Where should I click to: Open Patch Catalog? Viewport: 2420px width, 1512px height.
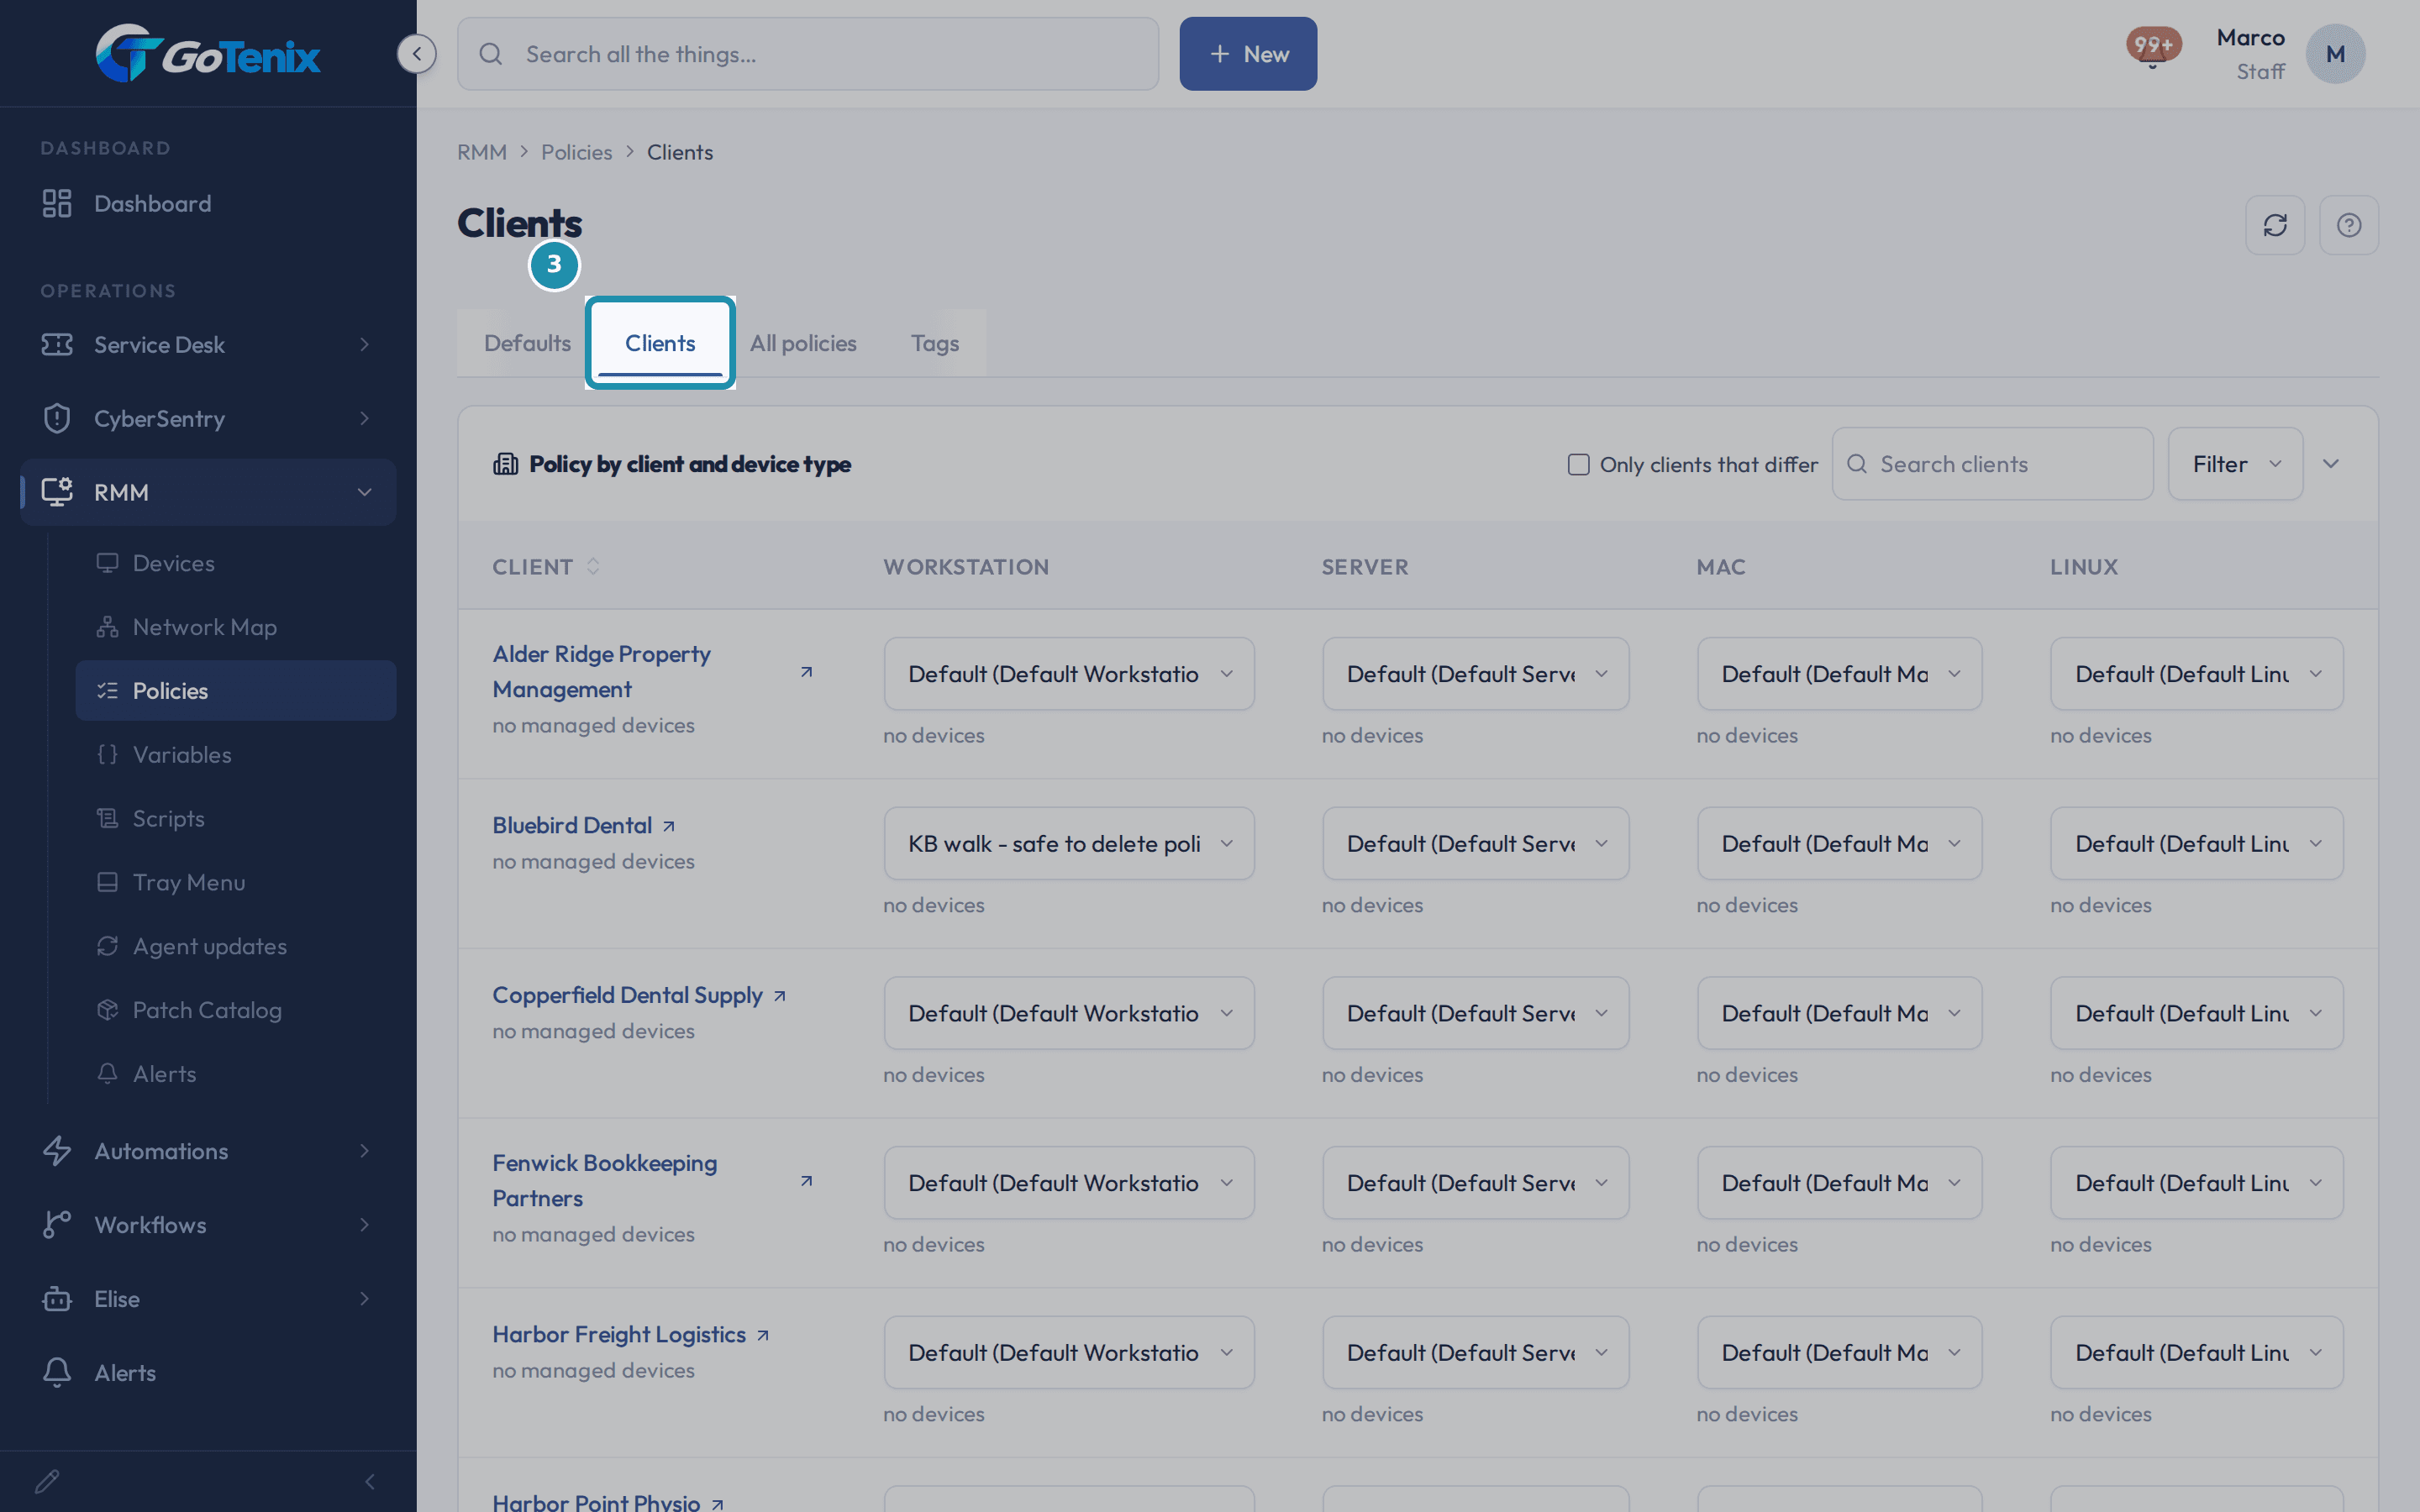(x=236, y=1010)
